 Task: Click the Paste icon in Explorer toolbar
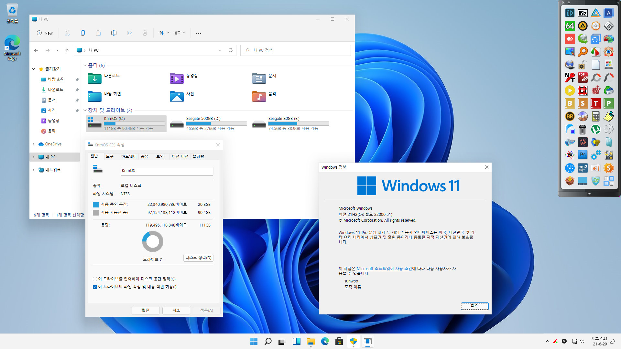coord(98,33)
